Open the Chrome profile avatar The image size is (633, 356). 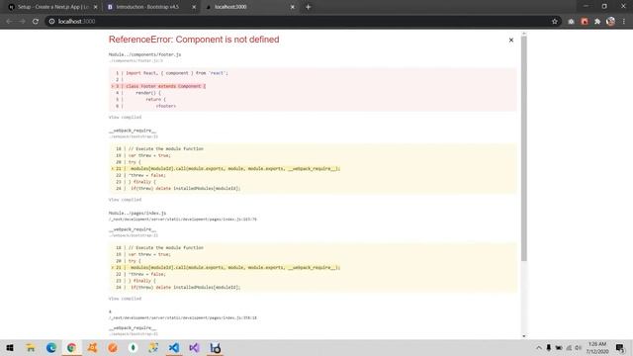coord(611,22)
